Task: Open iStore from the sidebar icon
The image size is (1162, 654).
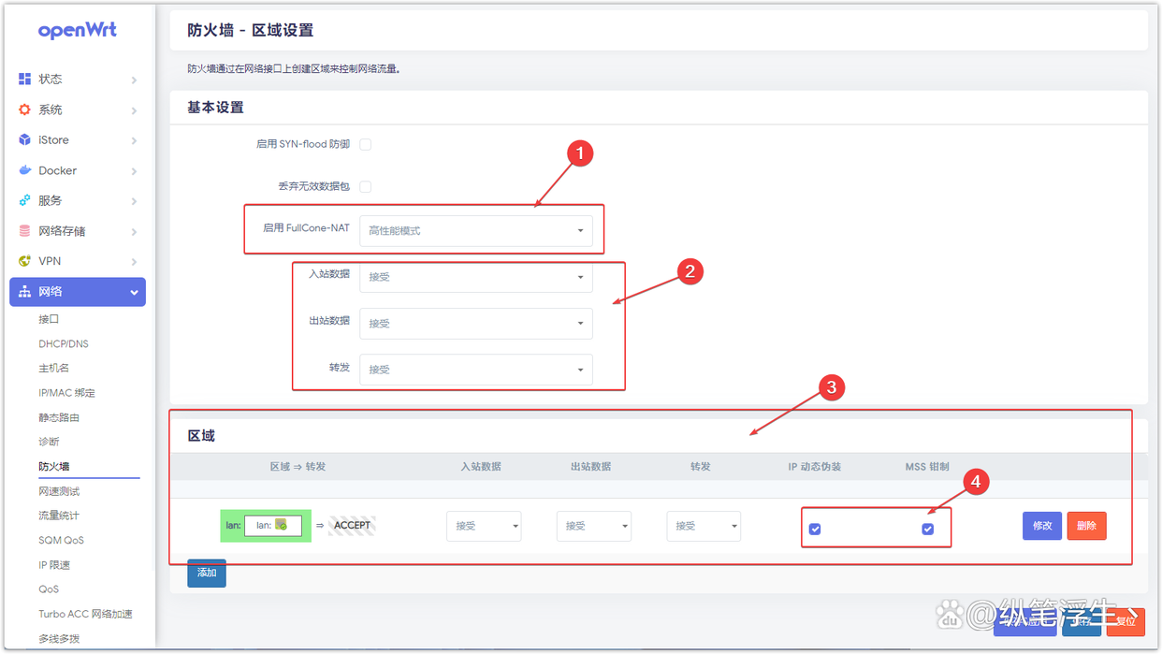Action: pos(24,139)
